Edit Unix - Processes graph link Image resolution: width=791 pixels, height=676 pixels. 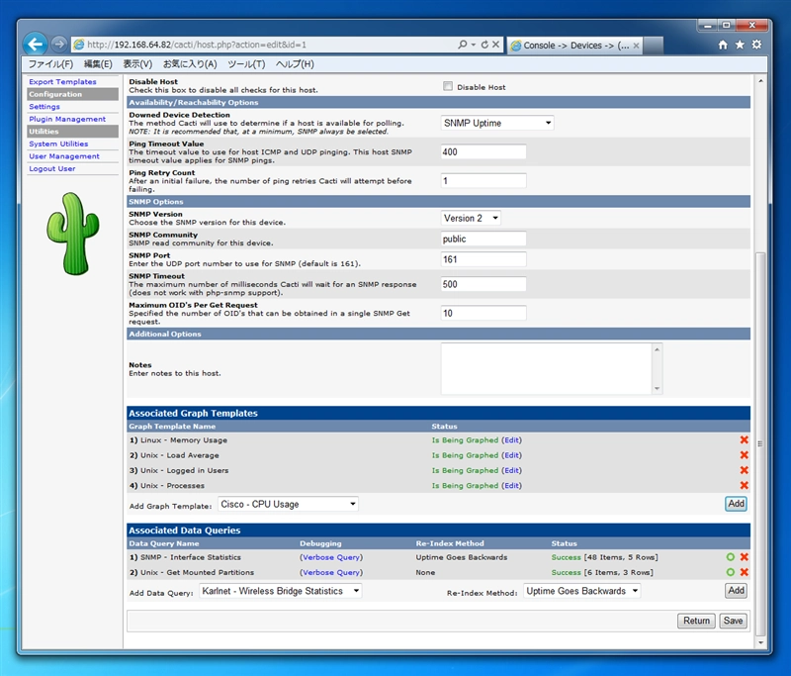click(511, 486)
